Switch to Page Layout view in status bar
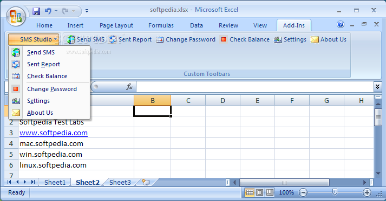386x201 pixels. coord(259,193)
